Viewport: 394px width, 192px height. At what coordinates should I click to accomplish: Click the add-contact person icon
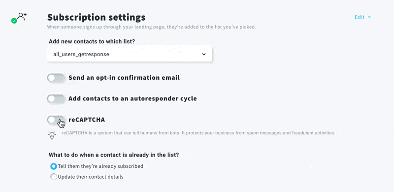point(22,16)
